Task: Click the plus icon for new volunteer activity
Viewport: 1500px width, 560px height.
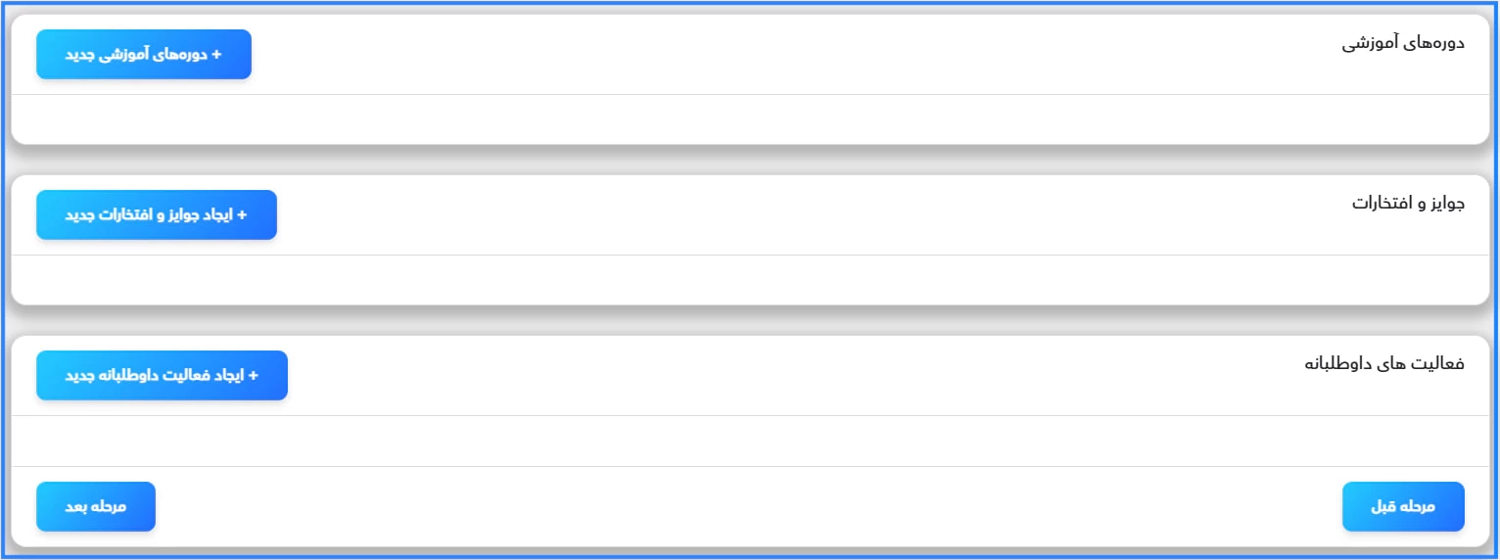Action: (x=253, y=376)
